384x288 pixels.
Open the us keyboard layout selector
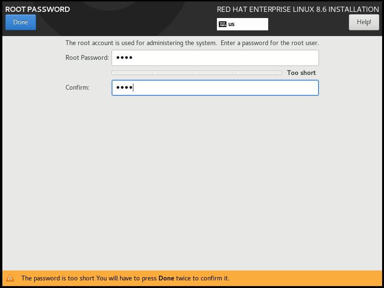[x=243, y=24]
